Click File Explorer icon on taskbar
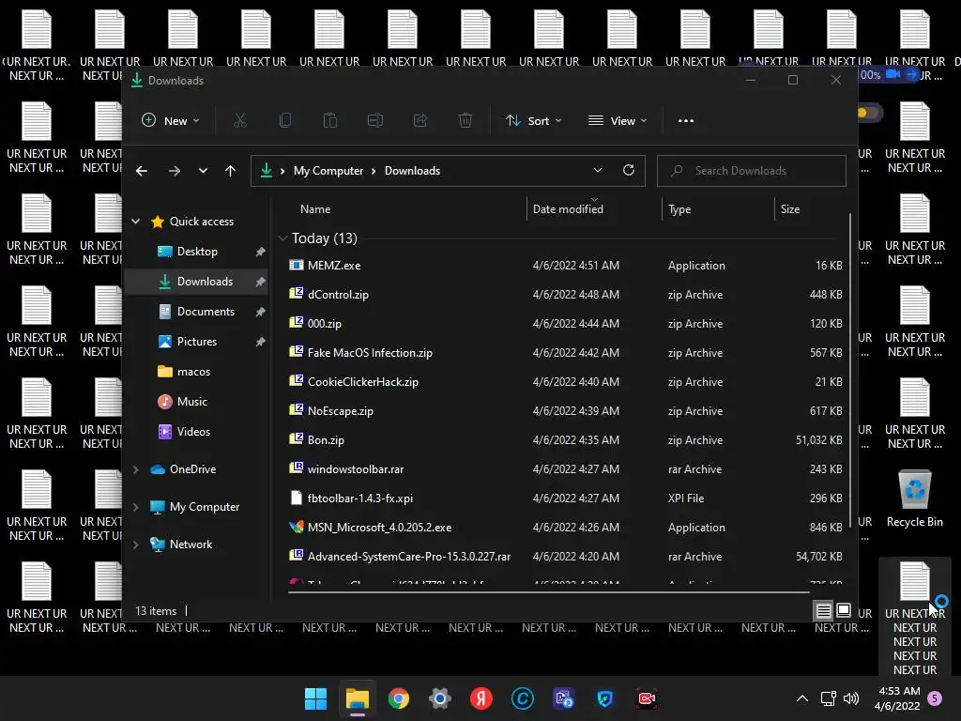This screenshot has height=721, width=961. coord(358,698)
